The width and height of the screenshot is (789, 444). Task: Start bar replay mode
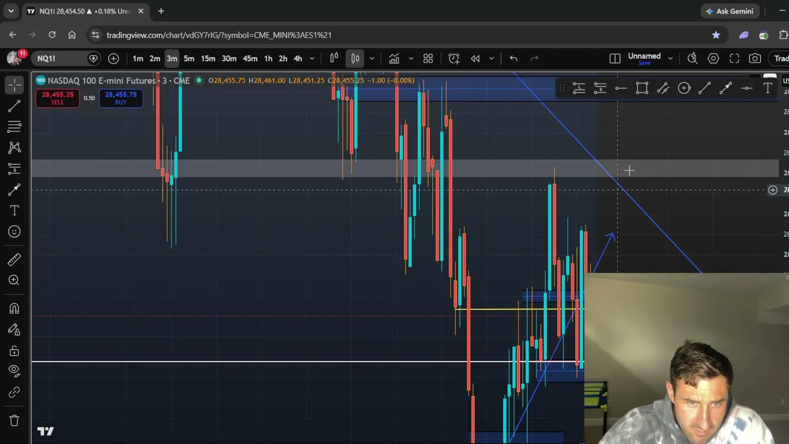click(475, 59)
